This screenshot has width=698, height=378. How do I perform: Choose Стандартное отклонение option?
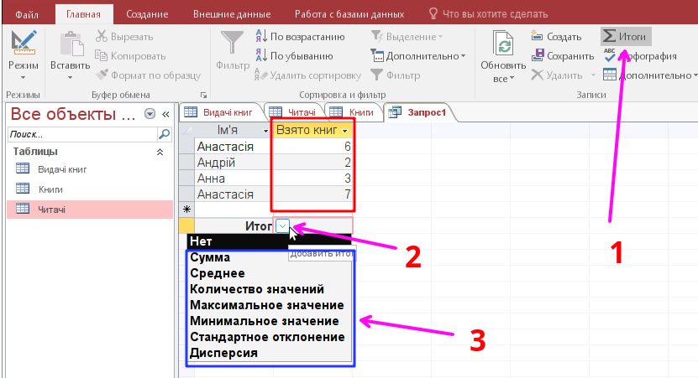point(269,337)
